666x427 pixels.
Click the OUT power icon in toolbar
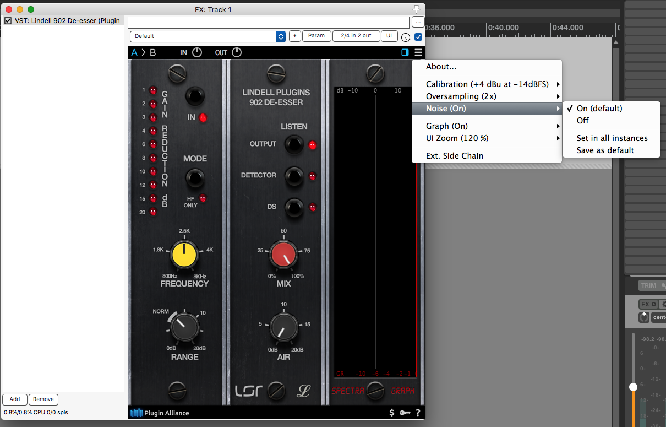(236, 52)
